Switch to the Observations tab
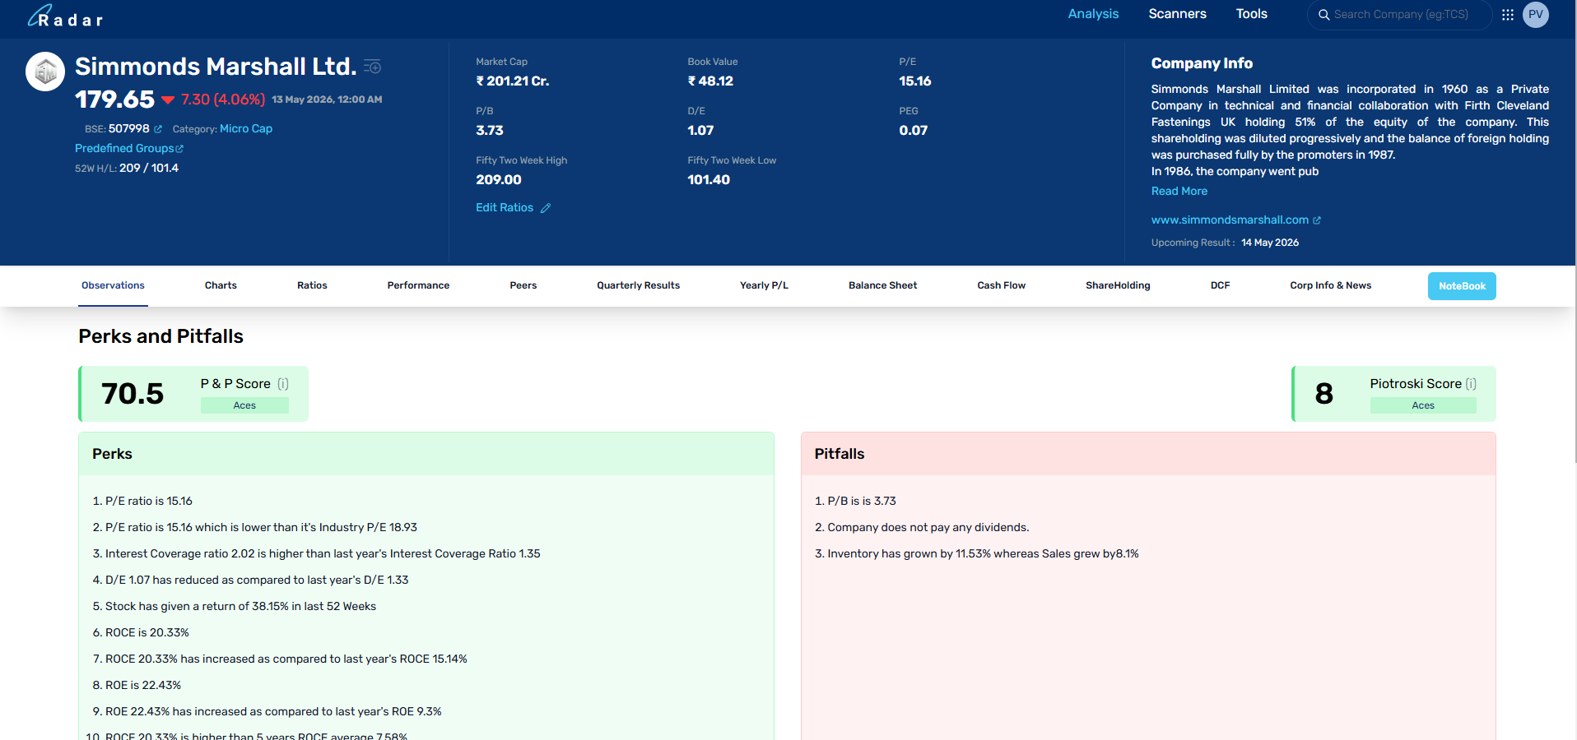1577x740 pixels. (x=113, y=285)
